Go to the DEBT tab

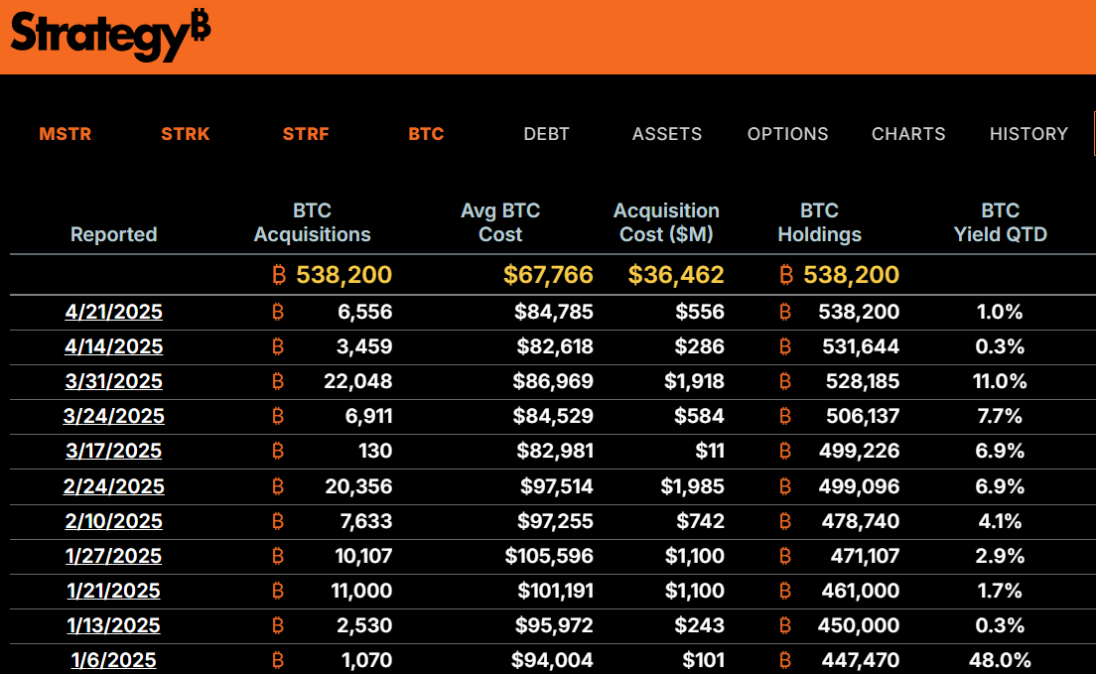tap(547, 134)
